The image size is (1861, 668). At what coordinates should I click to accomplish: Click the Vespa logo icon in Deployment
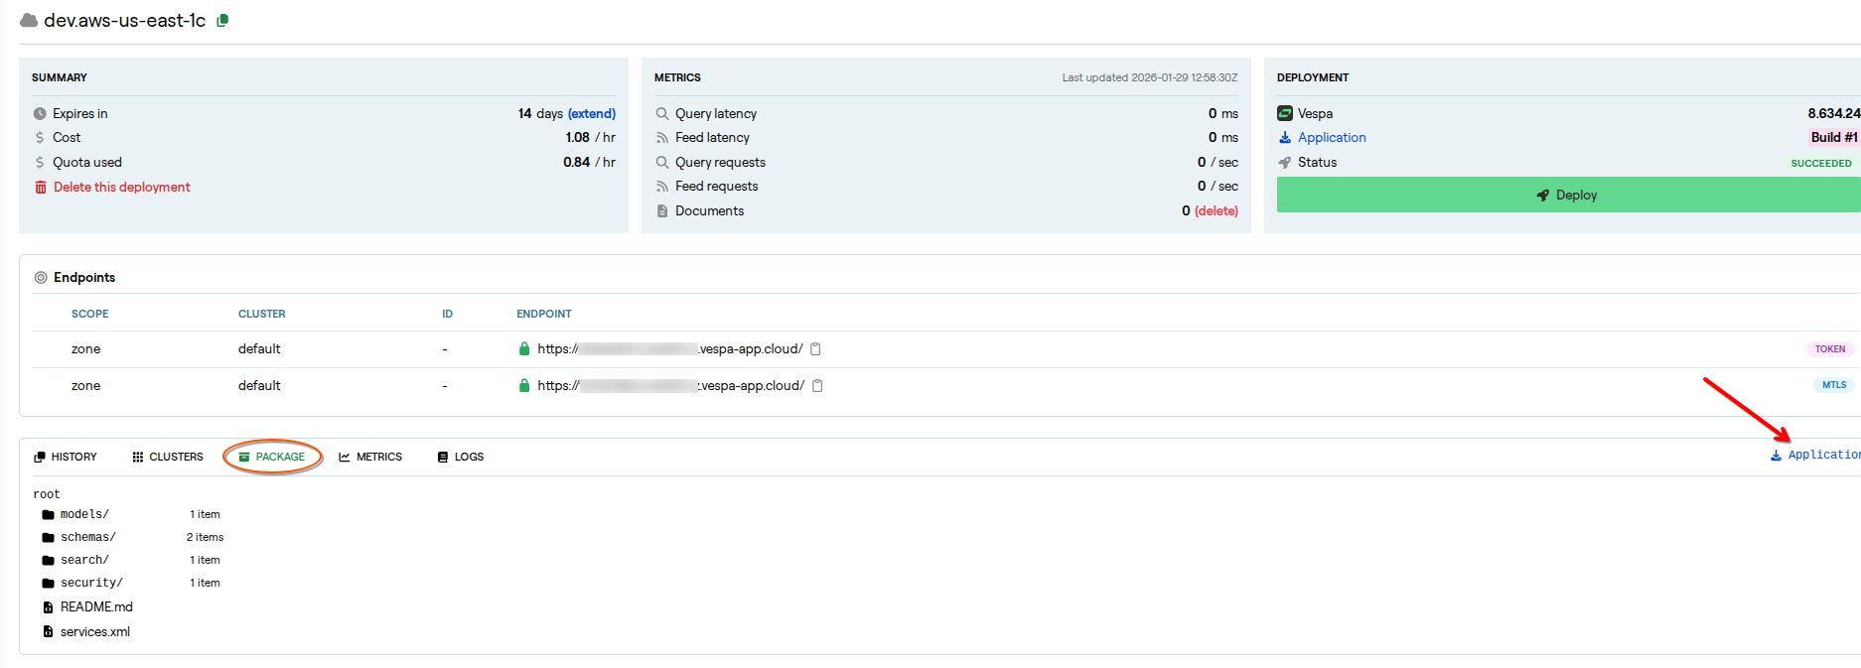click(x=1284, y=114)
